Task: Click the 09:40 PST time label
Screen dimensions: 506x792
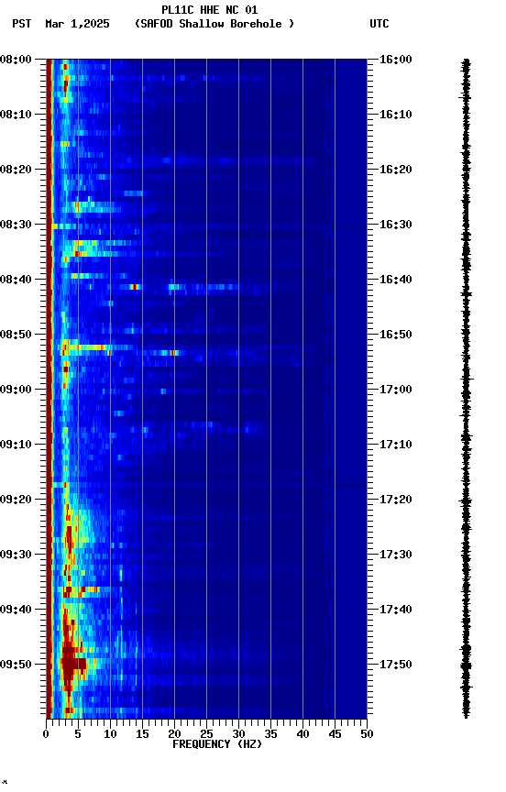Action: click(x=16, y=610)
